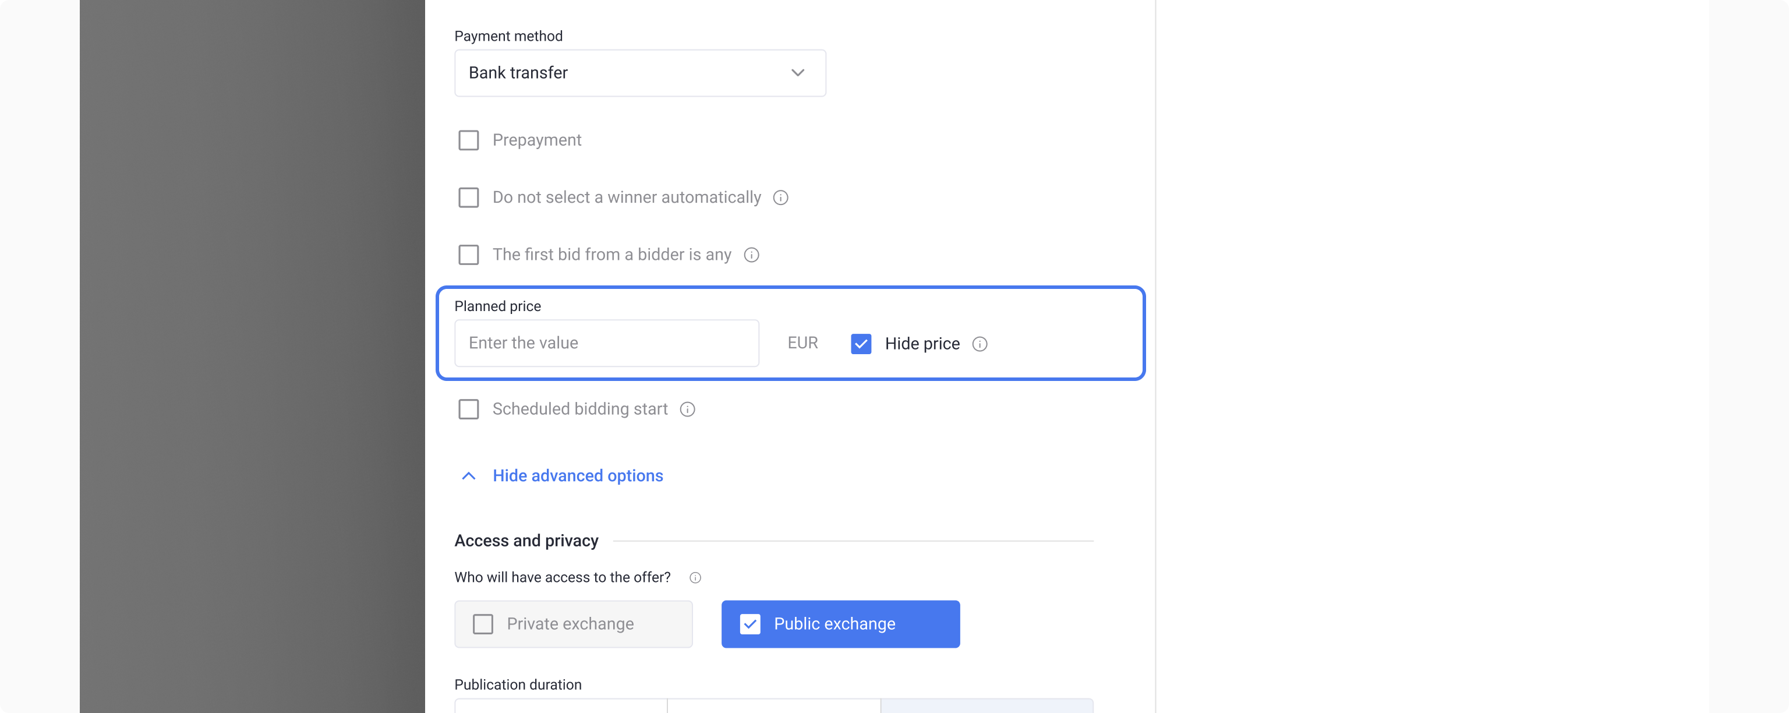Click the Planned price value input field
Screen dimensions: 1789x713
(x=606, y=343)
